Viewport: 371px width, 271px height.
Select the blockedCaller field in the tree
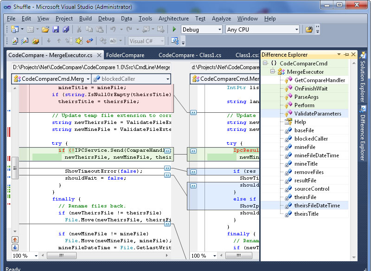[x=311, y=139]
